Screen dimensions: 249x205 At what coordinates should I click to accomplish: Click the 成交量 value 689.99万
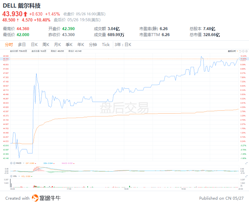(116, 35)
